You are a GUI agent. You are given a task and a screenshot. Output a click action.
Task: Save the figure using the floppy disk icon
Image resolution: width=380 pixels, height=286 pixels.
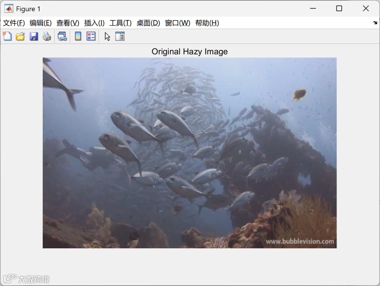tap(34, 36)
